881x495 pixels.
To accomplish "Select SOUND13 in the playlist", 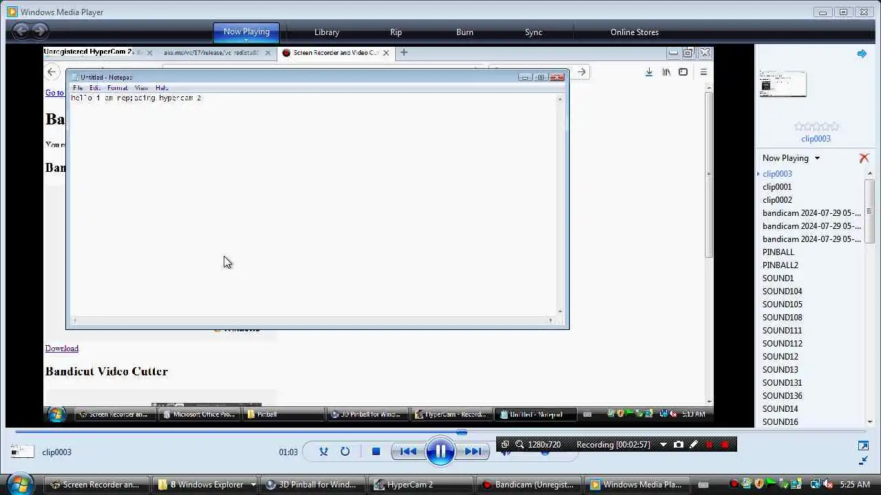I will [x=780, y=370].
